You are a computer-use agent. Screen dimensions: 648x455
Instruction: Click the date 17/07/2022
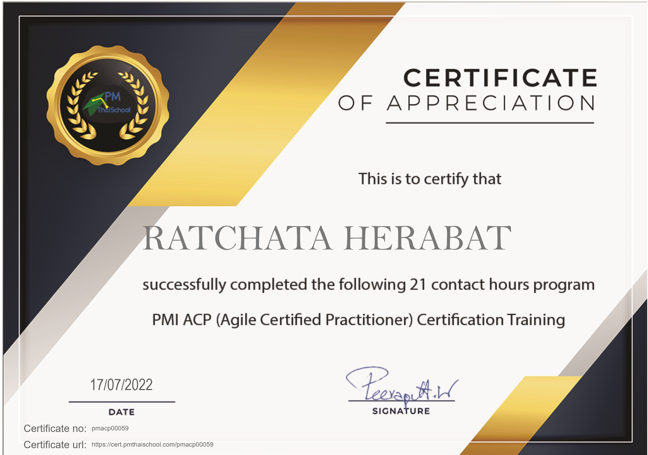tap(121, 385)
